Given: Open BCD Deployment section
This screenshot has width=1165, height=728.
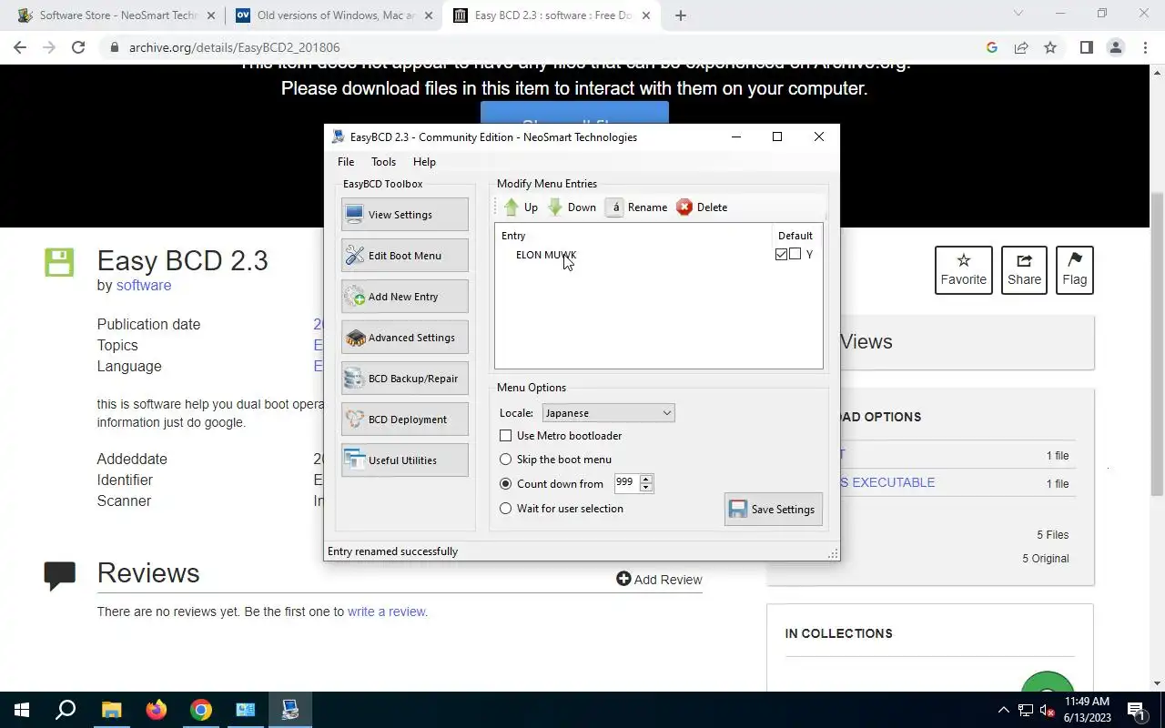Looking at the screenshot, I should (405, 420).
